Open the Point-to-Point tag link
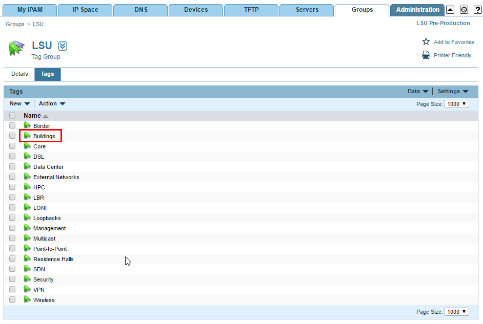The image size is (483, 324). click(x=50, y=249)
